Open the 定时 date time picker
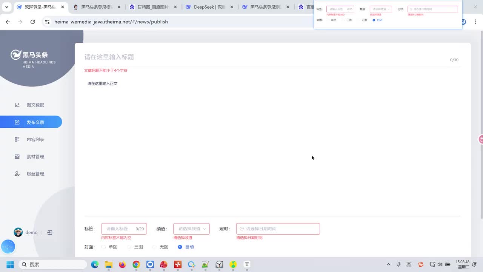 (x=278, y=229)
